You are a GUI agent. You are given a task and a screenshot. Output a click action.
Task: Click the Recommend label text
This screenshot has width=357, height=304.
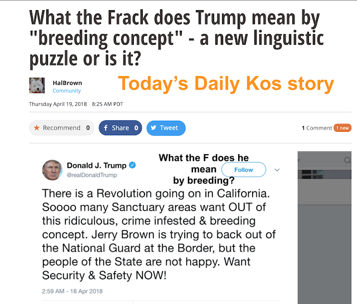coord(61,128)
